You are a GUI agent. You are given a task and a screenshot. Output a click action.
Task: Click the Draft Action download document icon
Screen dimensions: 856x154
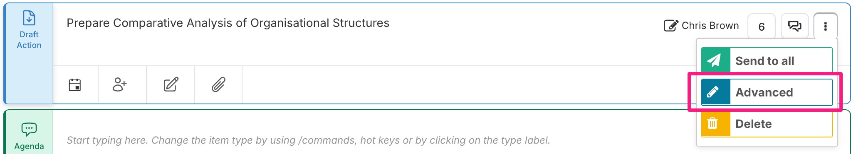coord(29,18)
